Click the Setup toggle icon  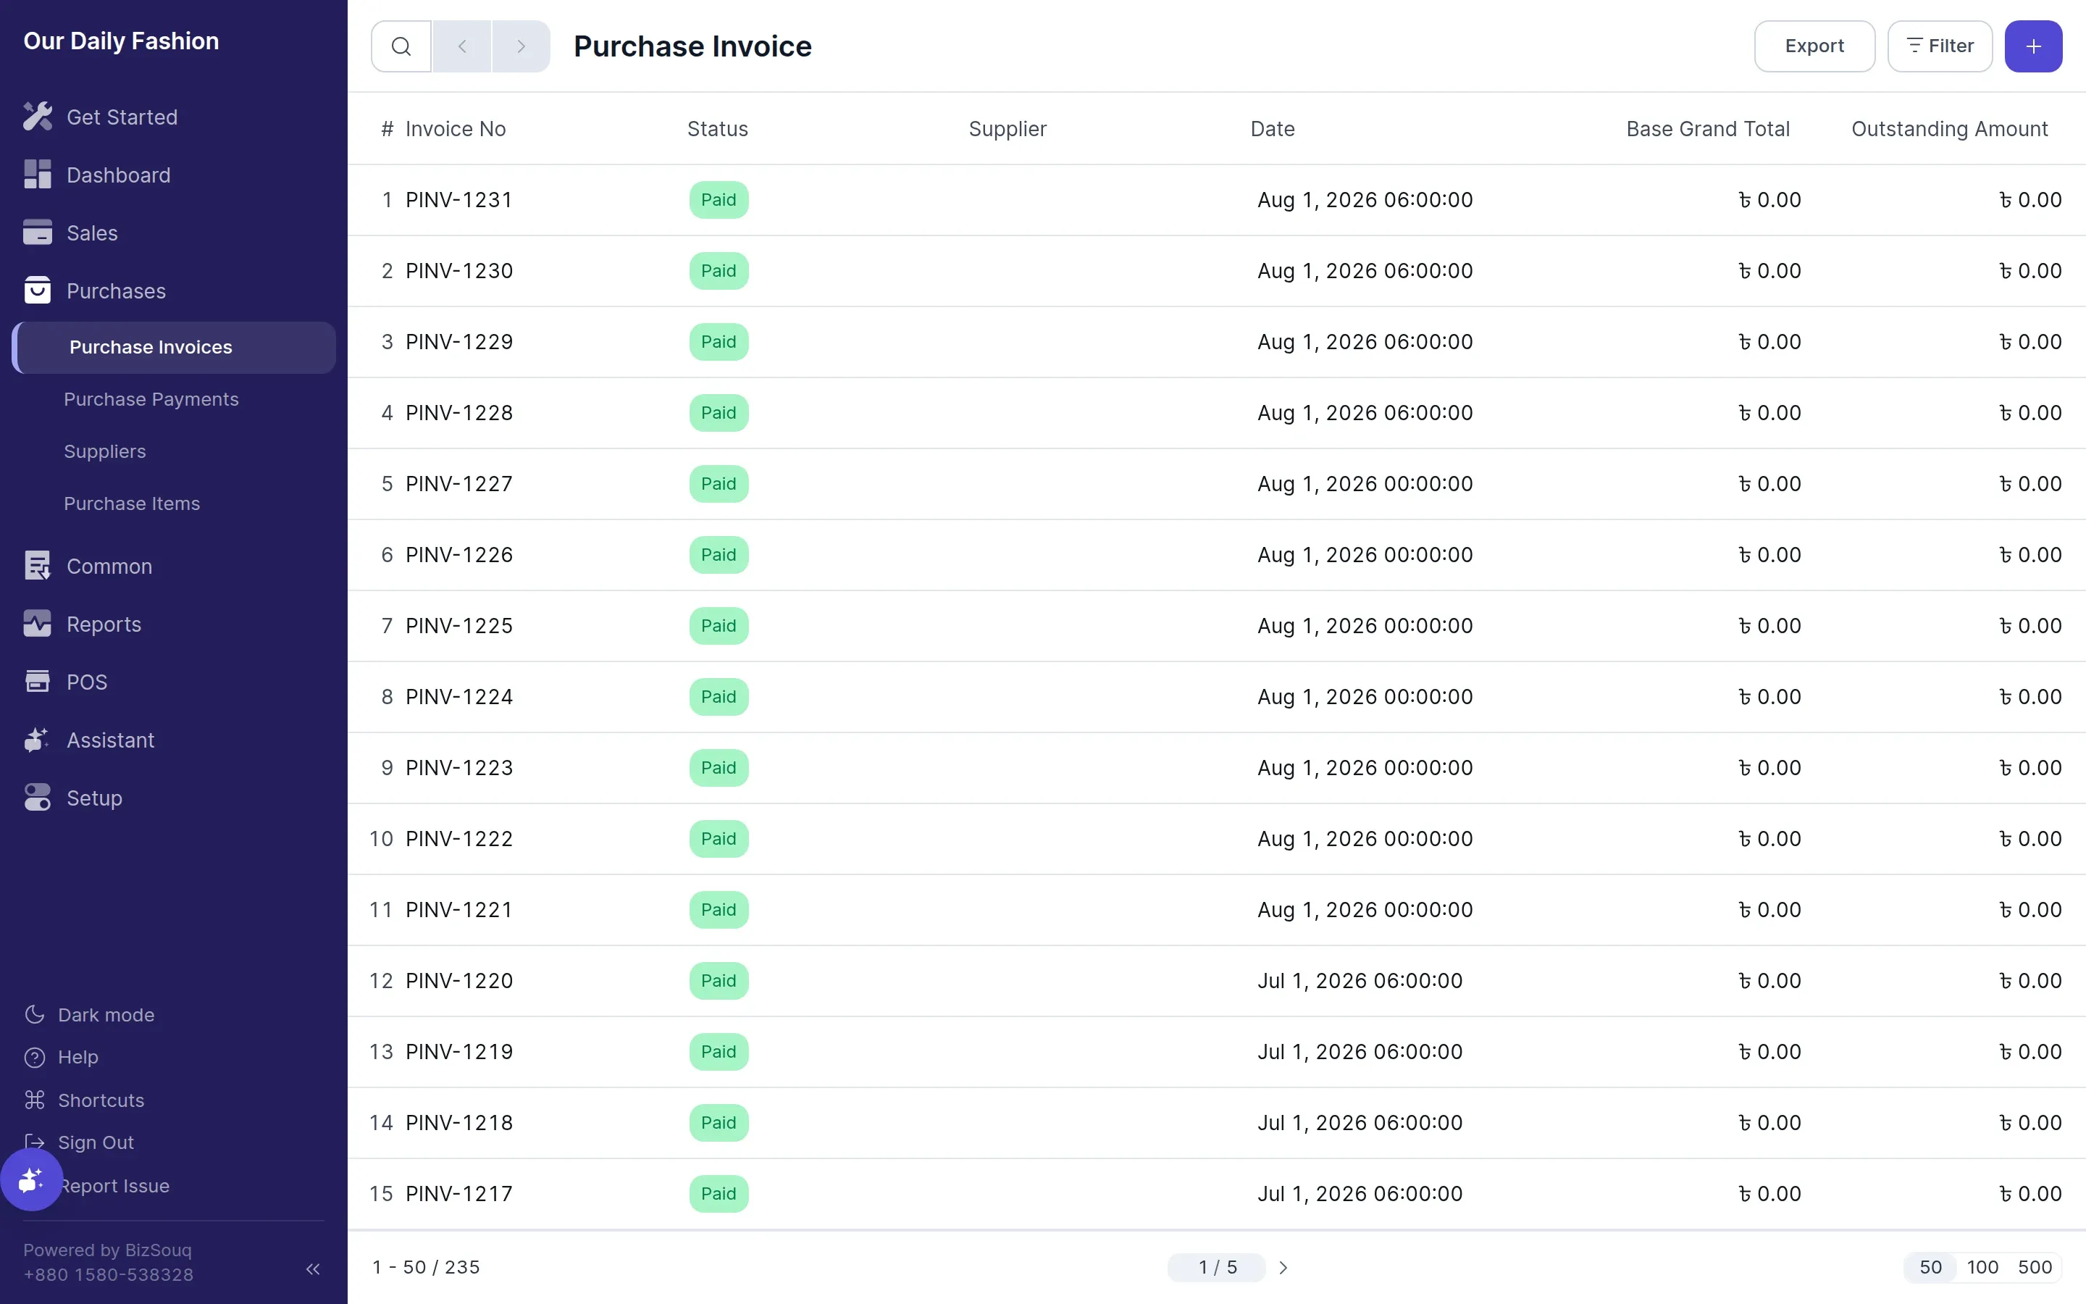point(37,798)
